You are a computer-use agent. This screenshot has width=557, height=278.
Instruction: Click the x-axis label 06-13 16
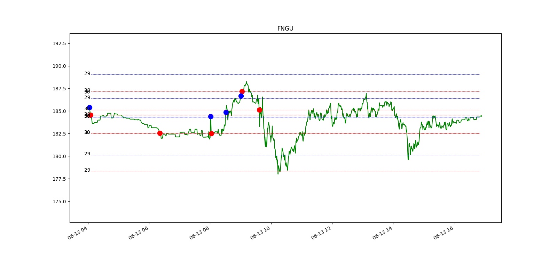tap(444, 232)
